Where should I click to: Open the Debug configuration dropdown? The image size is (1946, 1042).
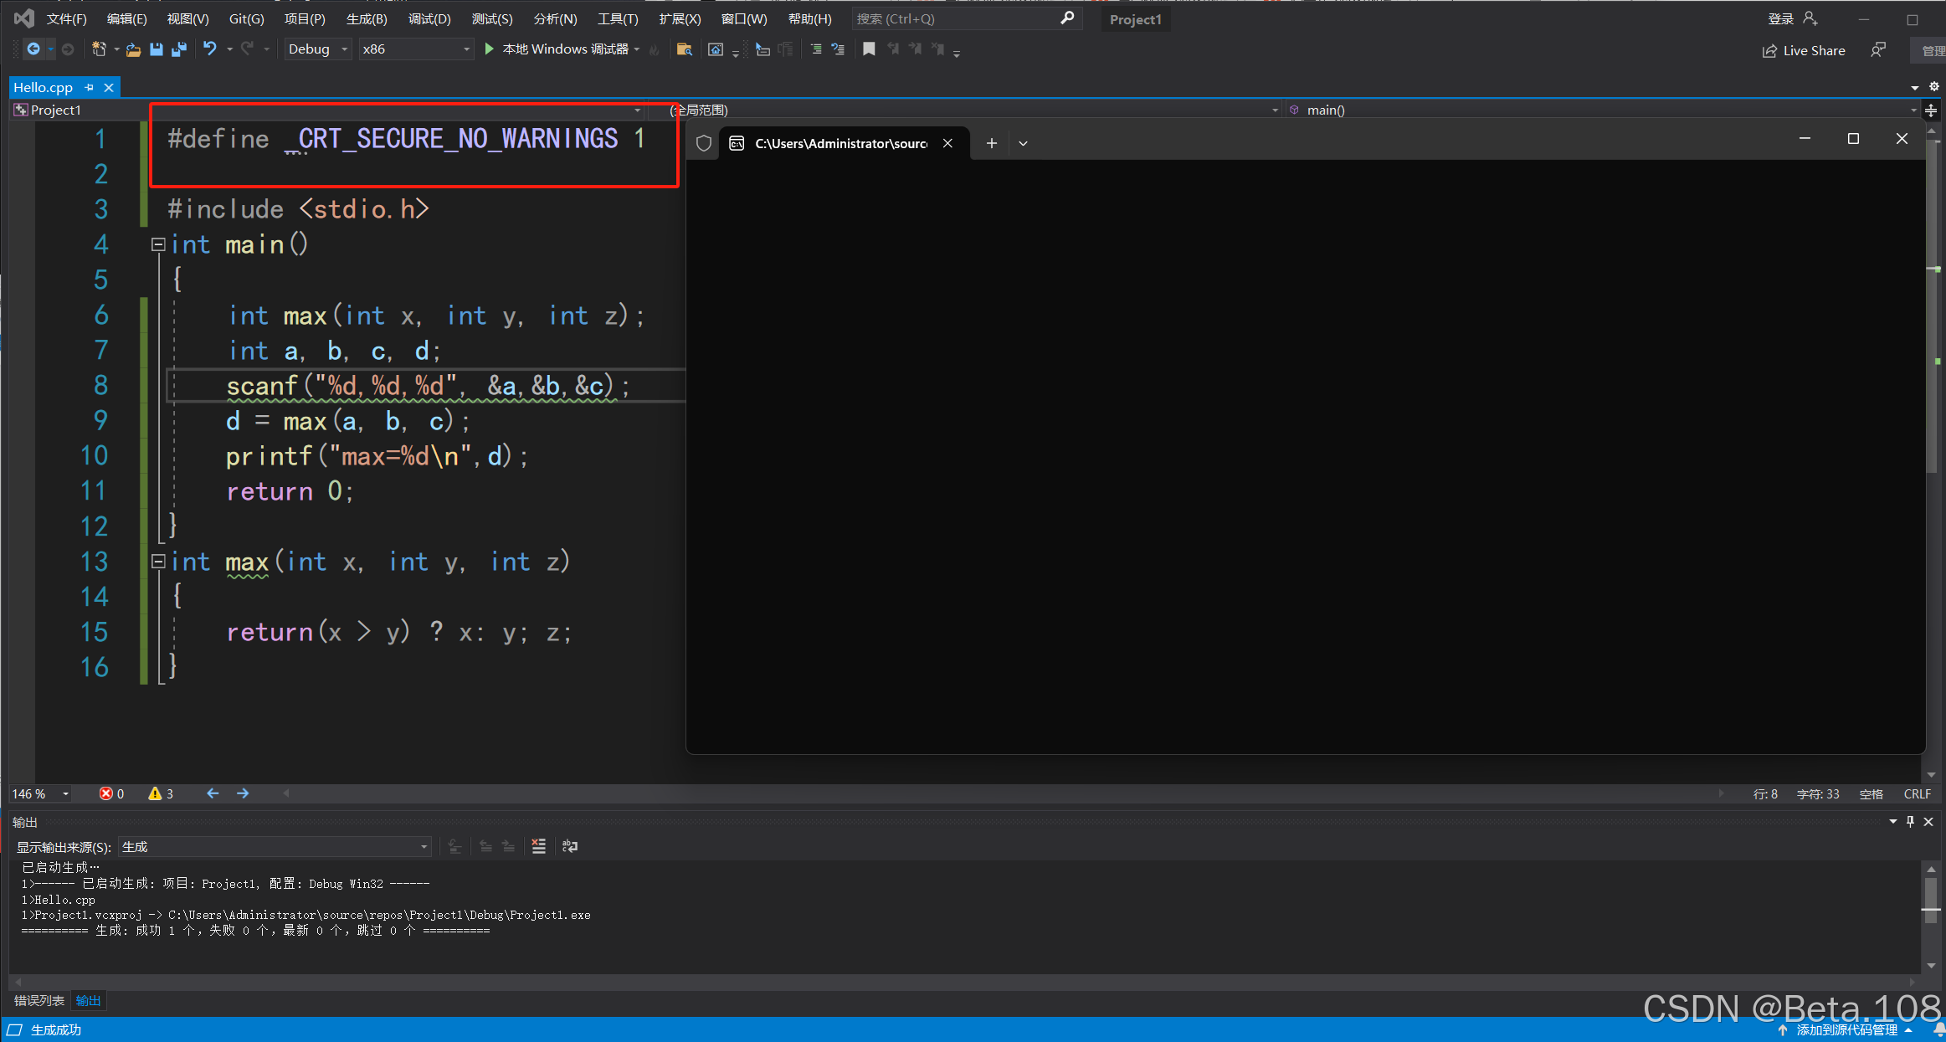click(344, 49)
